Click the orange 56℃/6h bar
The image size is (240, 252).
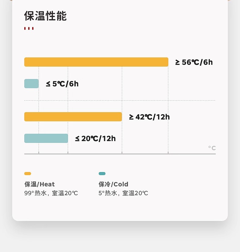pos(96,62)
